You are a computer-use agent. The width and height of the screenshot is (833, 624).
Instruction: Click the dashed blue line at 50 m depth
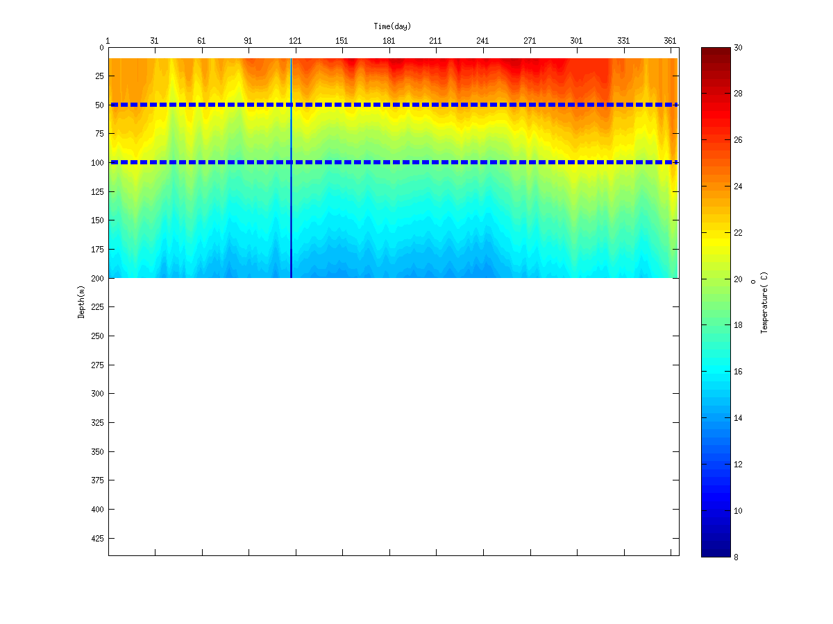pos(394,105)
